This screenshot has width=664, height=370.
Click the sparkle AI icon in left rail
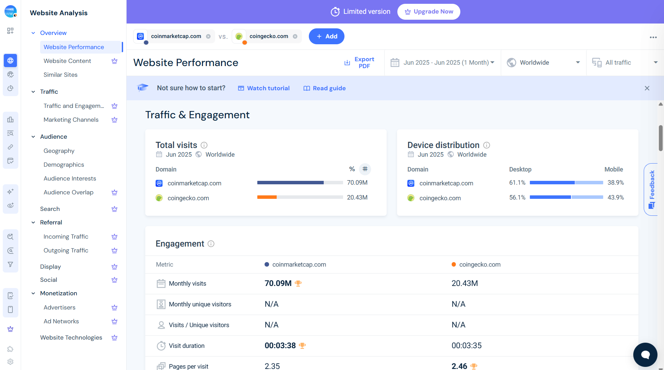[10, 191]
